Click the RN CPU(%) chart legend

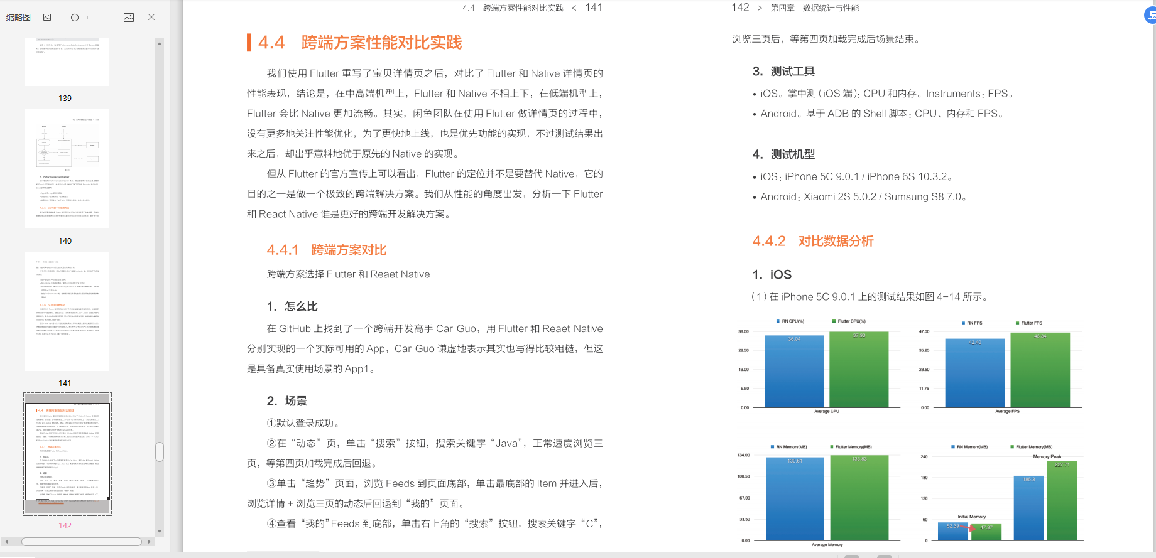tap(790, 321)
